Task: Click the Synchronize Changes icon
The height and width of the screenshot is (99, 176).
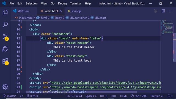Action: (x=21, y=96)
